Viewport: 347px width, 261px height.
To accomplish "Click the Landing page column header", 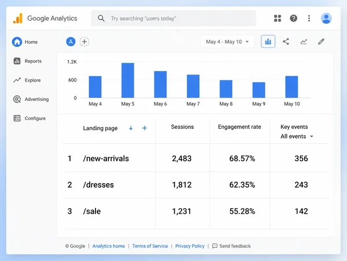I will pyautogui.click(x=100, y=128).
